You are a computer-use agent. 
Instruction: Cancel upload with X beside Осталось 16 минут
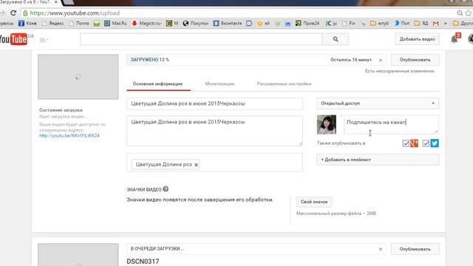(x=381, y=60)
